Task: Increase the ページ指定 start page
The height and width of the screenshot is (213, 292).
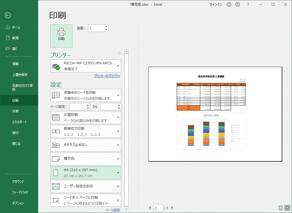Action: (88, 105)
